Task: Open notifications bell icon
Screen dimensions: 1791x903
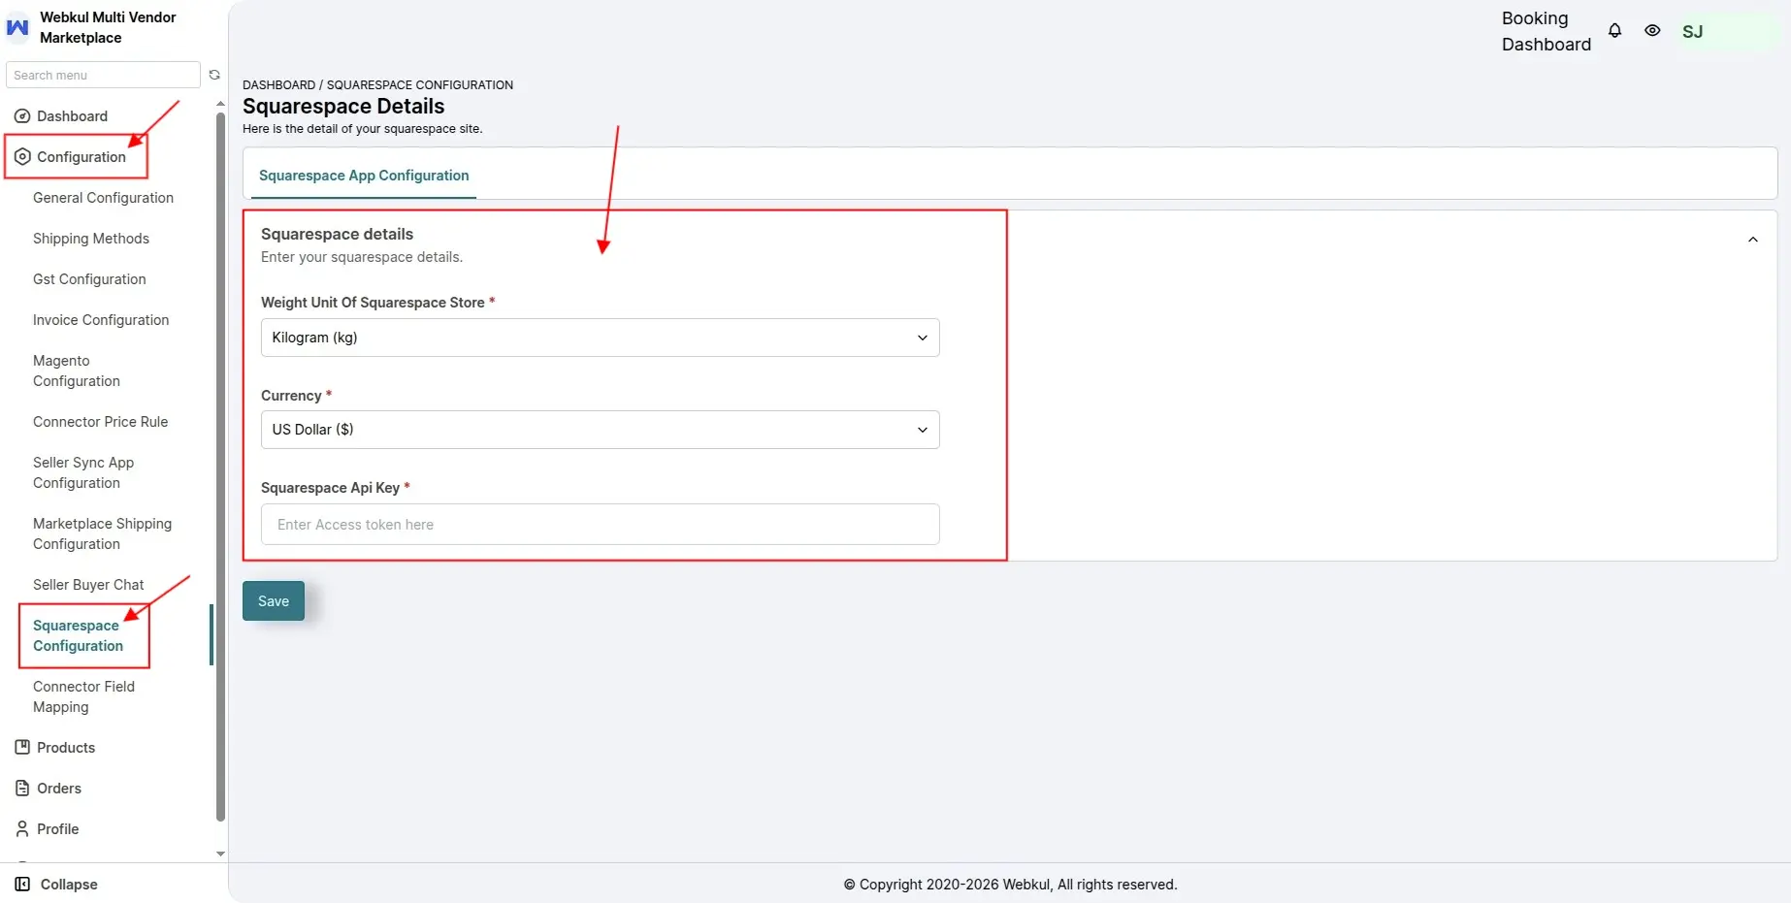Action: pos(1614,31)
